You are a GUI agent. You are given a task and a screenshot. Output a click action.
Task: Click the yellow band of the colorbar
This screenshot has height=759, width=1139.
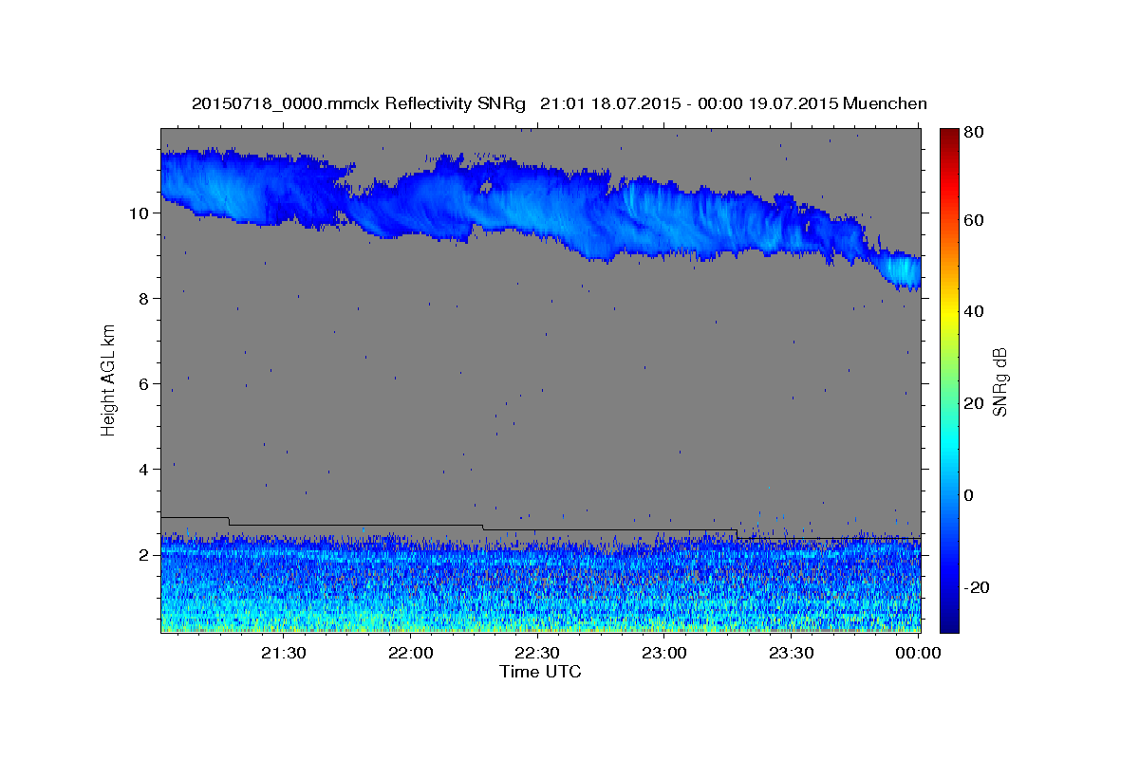point(948,313)
